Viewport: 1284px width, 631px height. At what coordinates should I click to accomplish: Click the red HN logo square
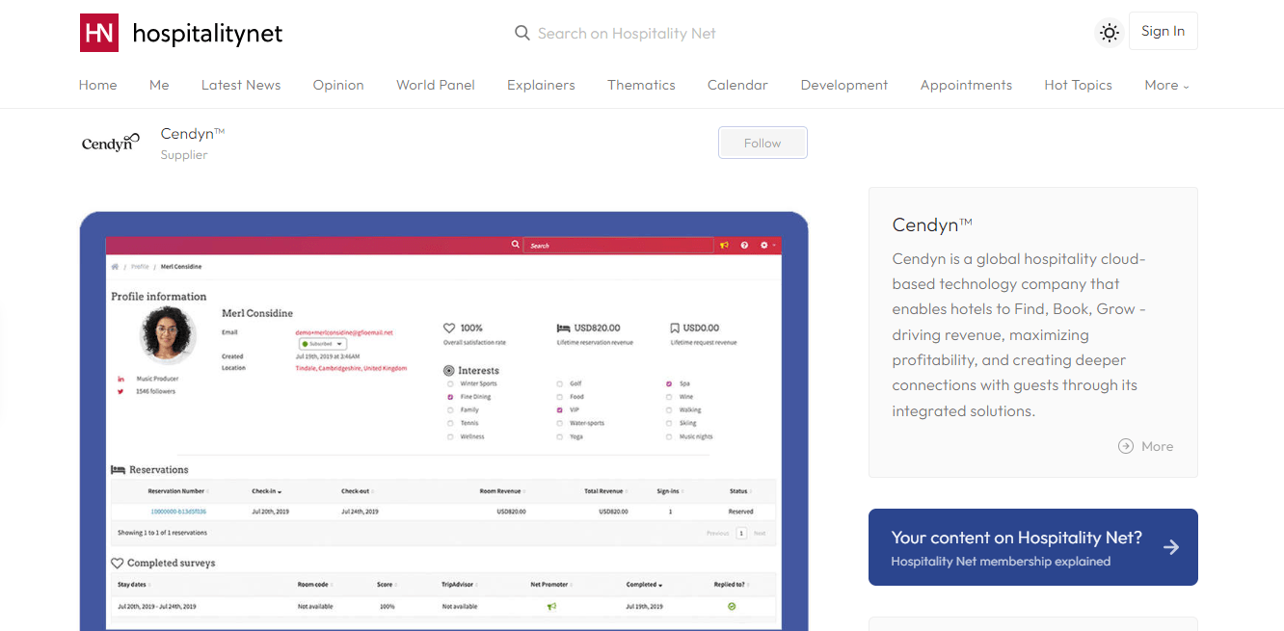(x=99, y=33)
